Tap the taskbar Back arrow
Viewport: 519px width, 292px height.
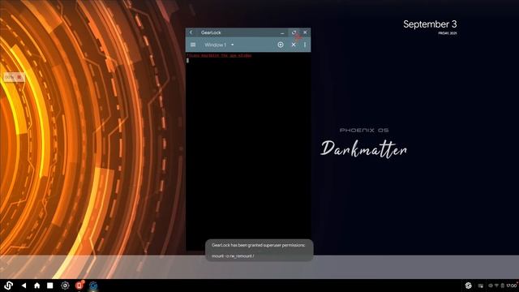(24, 286)
